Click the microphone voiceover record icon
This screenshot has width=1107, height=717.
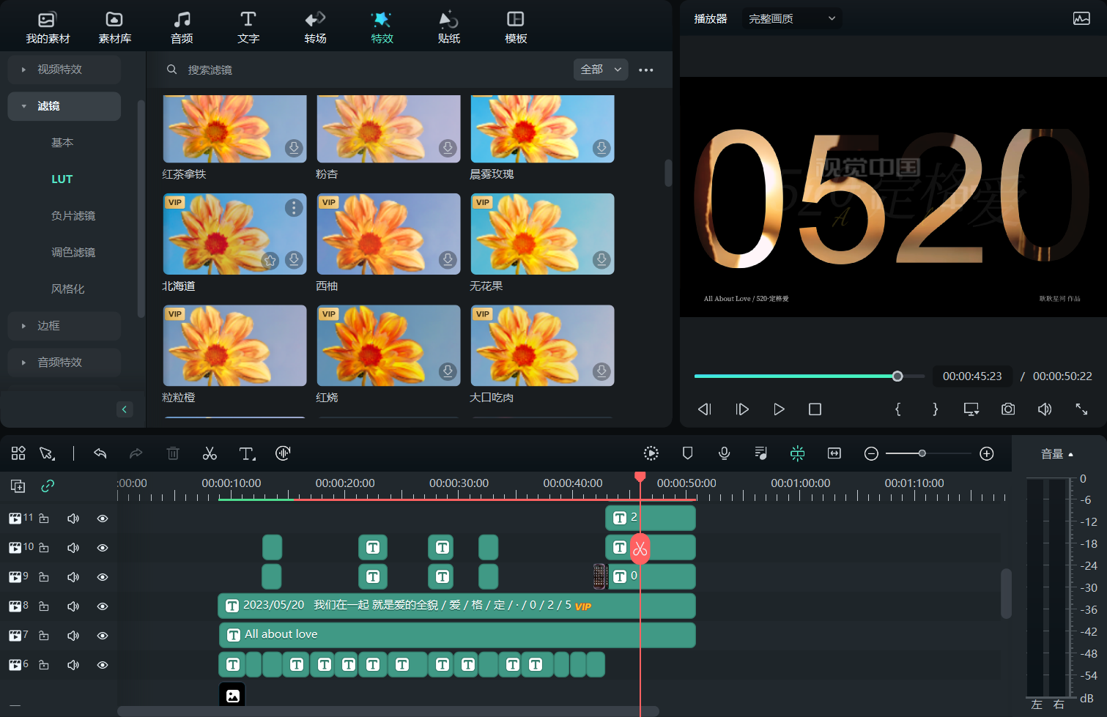pyautogui.click(x=724, y=454)
